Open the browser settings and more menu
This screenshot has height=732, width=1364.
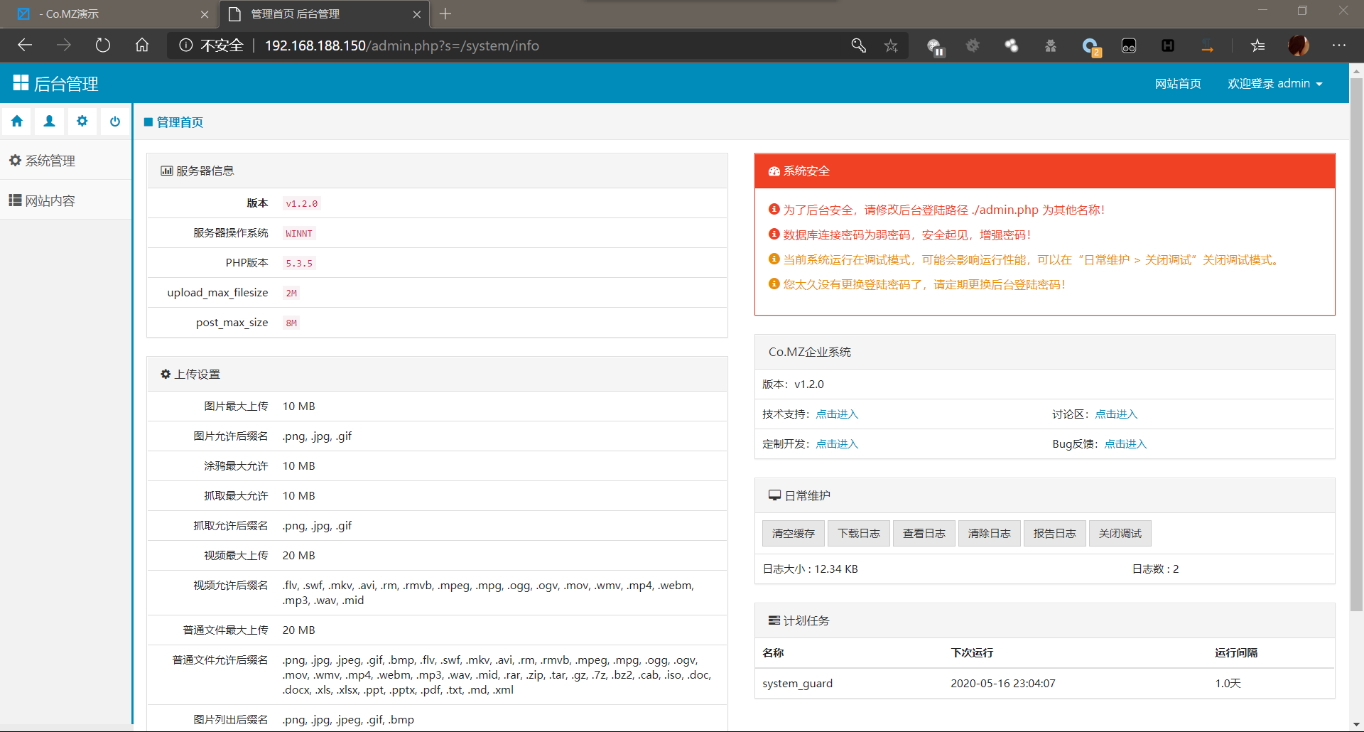pyautogui.click(x=1339, y=45)
